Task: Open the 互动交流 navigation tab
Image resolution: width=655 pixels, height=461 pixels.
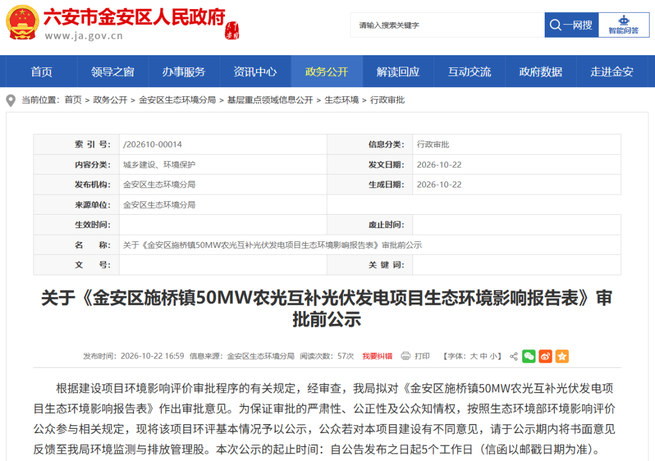Action: point(469,72)
